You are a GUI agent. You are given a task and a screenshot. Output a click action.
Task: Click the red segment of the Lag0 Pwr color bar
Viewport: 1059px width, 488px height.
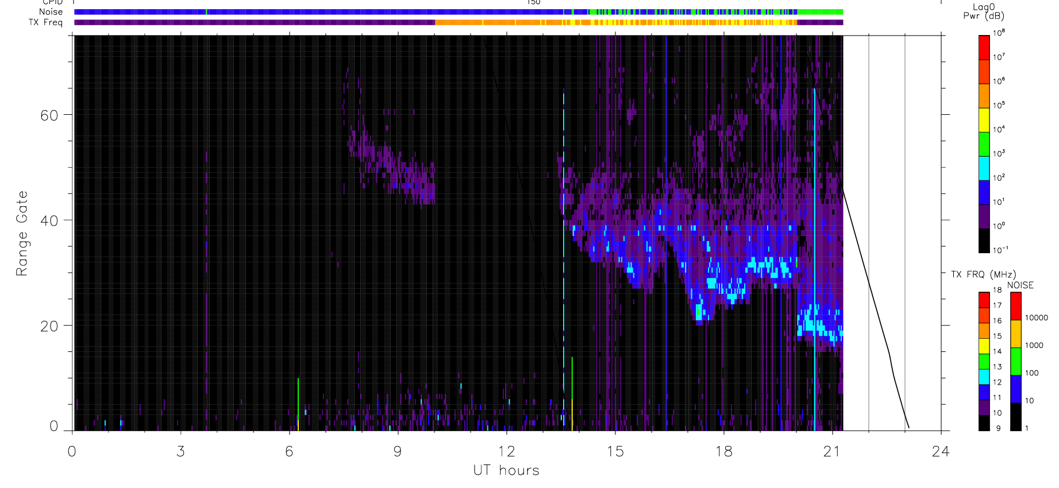coord(984,48)
